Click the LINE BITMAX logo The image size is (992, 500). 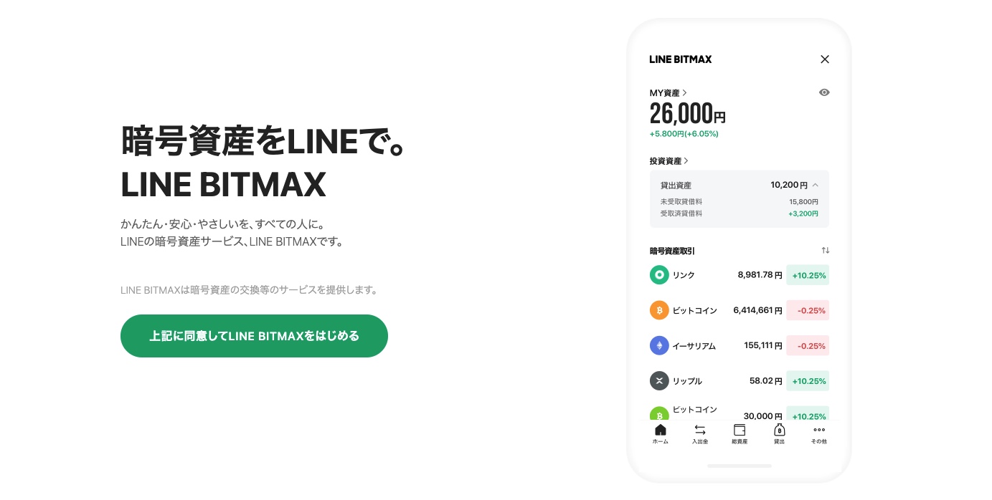click(680, 59)
